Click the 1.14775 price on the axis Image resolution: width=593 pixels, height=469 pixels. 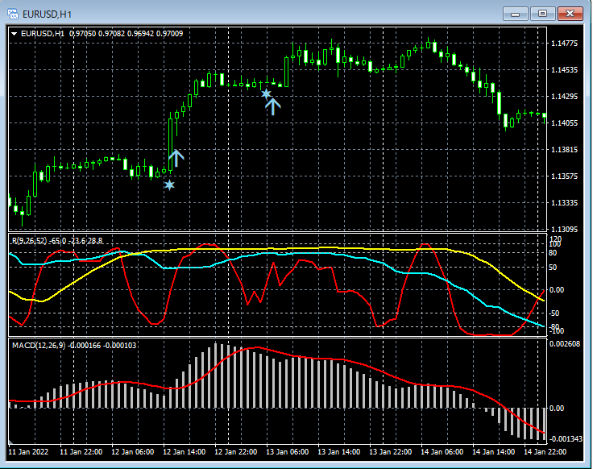click(x=563, y=44)
